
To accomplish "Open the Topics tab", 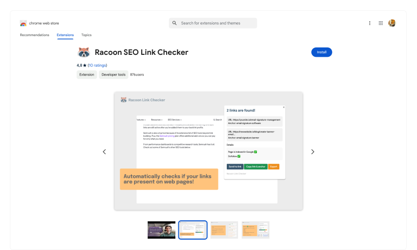I will pos(86,35).
